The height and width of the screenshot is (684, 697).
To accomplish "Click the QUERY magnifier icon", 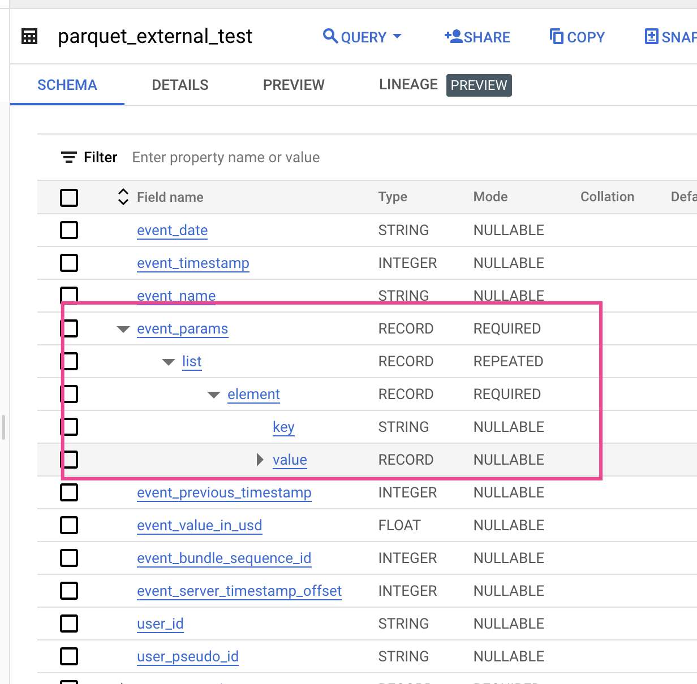I will click(330, 36).
